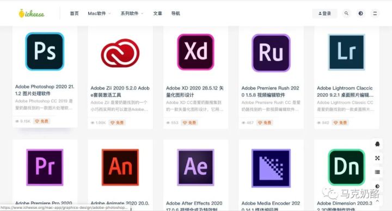Open Adobe XD 2020 28.5.12 title link

point(195,92)
